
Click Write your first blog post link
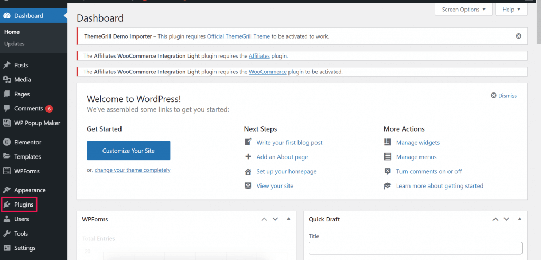click(x=290, y=142)
